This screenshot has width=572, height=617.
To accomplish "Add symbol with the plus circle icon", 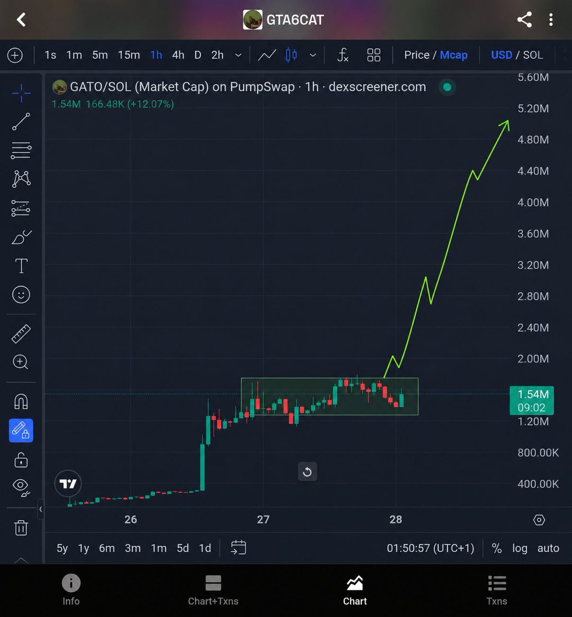I will pyautogui.click(x=15, y=55).
